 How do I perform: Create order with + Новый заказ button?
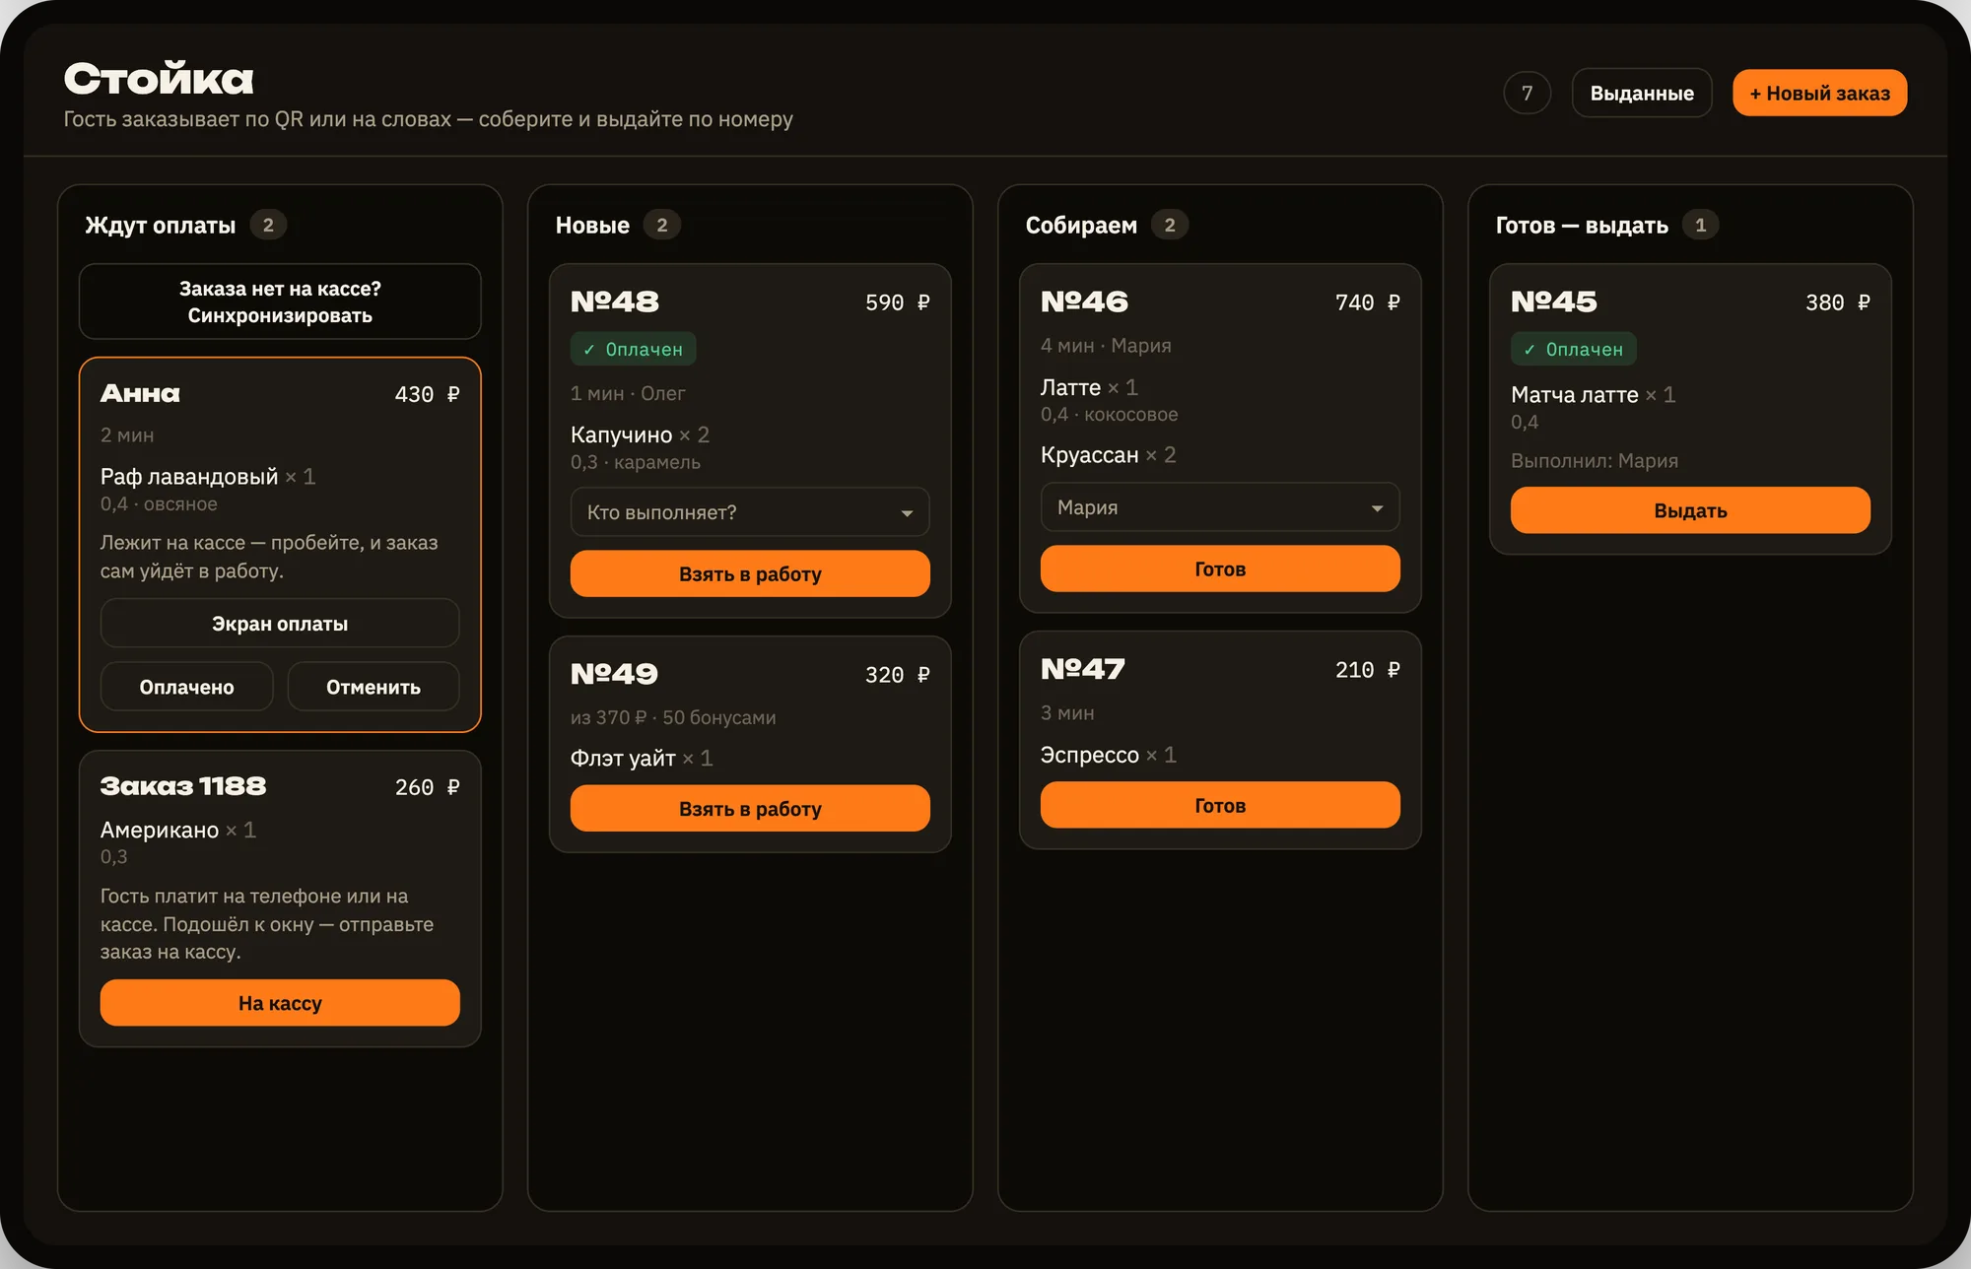pos(1819,94)
